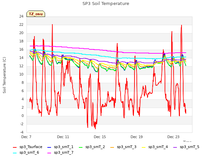The image size is (212, 159).
Task: Click the green sp3_smT_2 legend swatch
Action: point(81,147)
